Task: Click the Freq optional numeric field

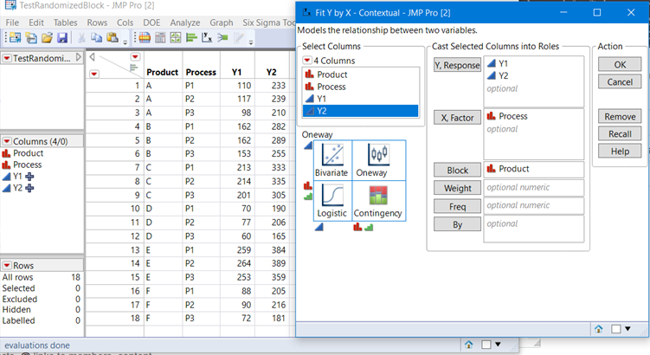Action: coord(534,205)
